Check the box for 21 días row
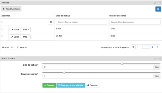162x93 pixels. (2, 36)
